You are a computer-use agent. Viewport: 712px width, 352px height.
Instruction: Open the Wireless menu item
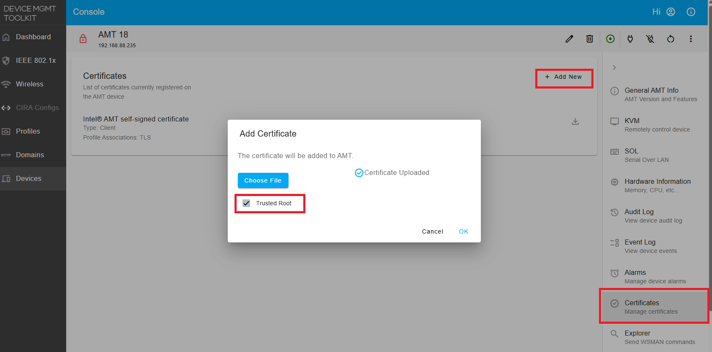(33, 84)
